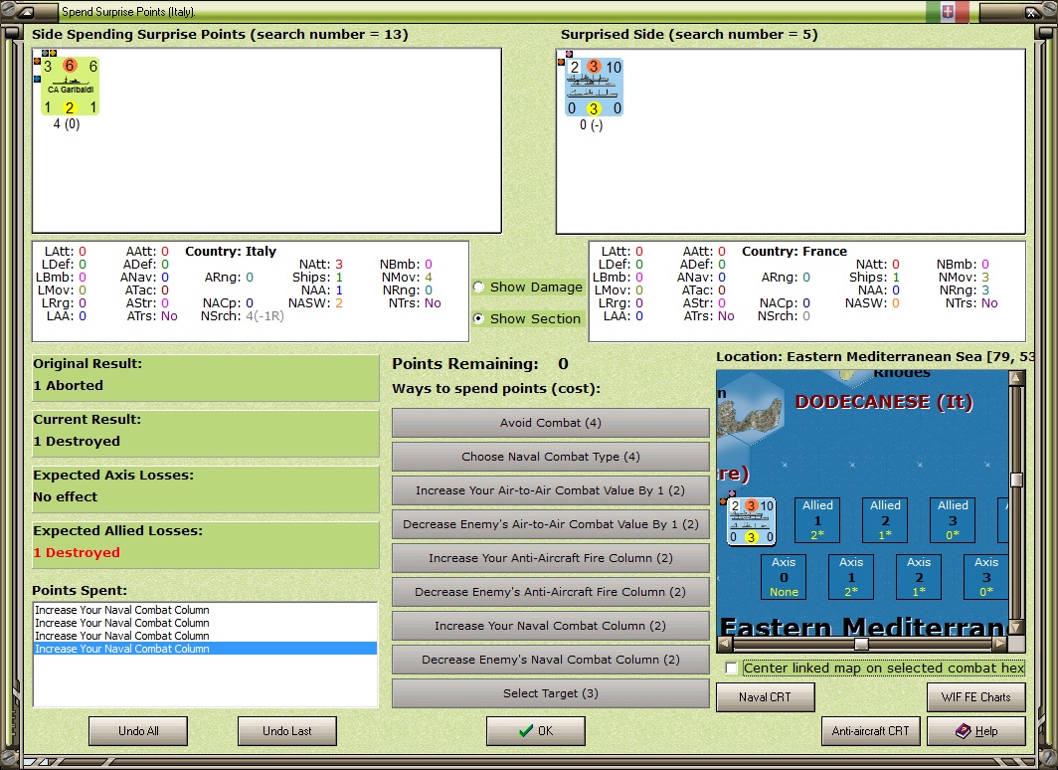
Task: Click the Country: Italy label
Action: tap(231, 251)
